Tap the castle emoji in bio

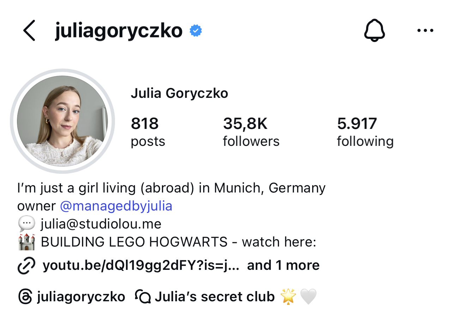tap(26, 242)
